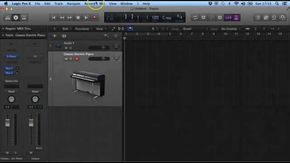Image resolution: width=290 pixels, height=163 pixels.
Task: Toggle the Count-in 1234 button
Action: tap(228, 18)
